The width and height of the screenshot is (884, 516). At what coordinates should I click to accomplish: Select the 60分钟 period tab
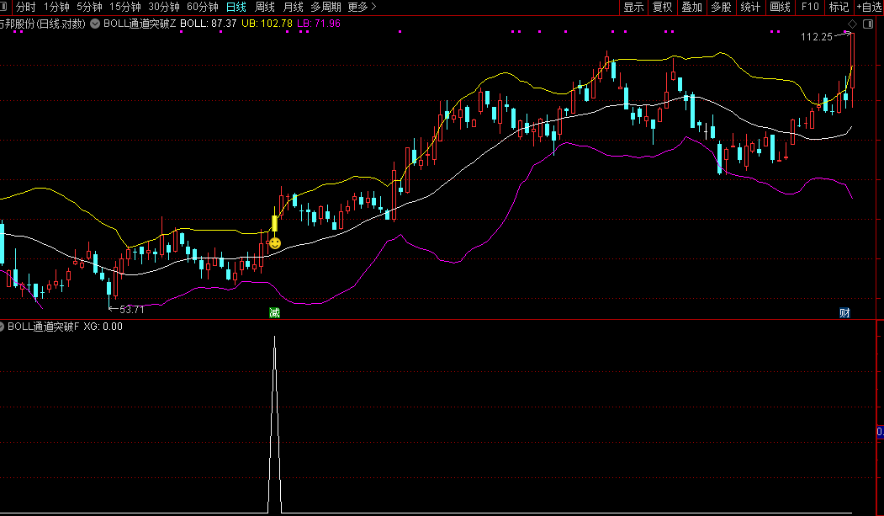(x=203, y=7)
